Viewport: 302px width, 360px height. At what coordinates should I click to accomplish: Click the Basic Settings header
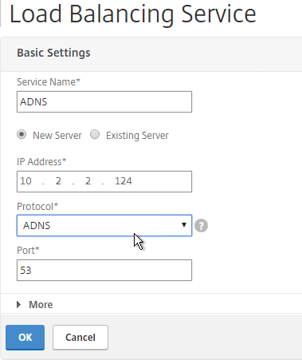click(53, 53)
